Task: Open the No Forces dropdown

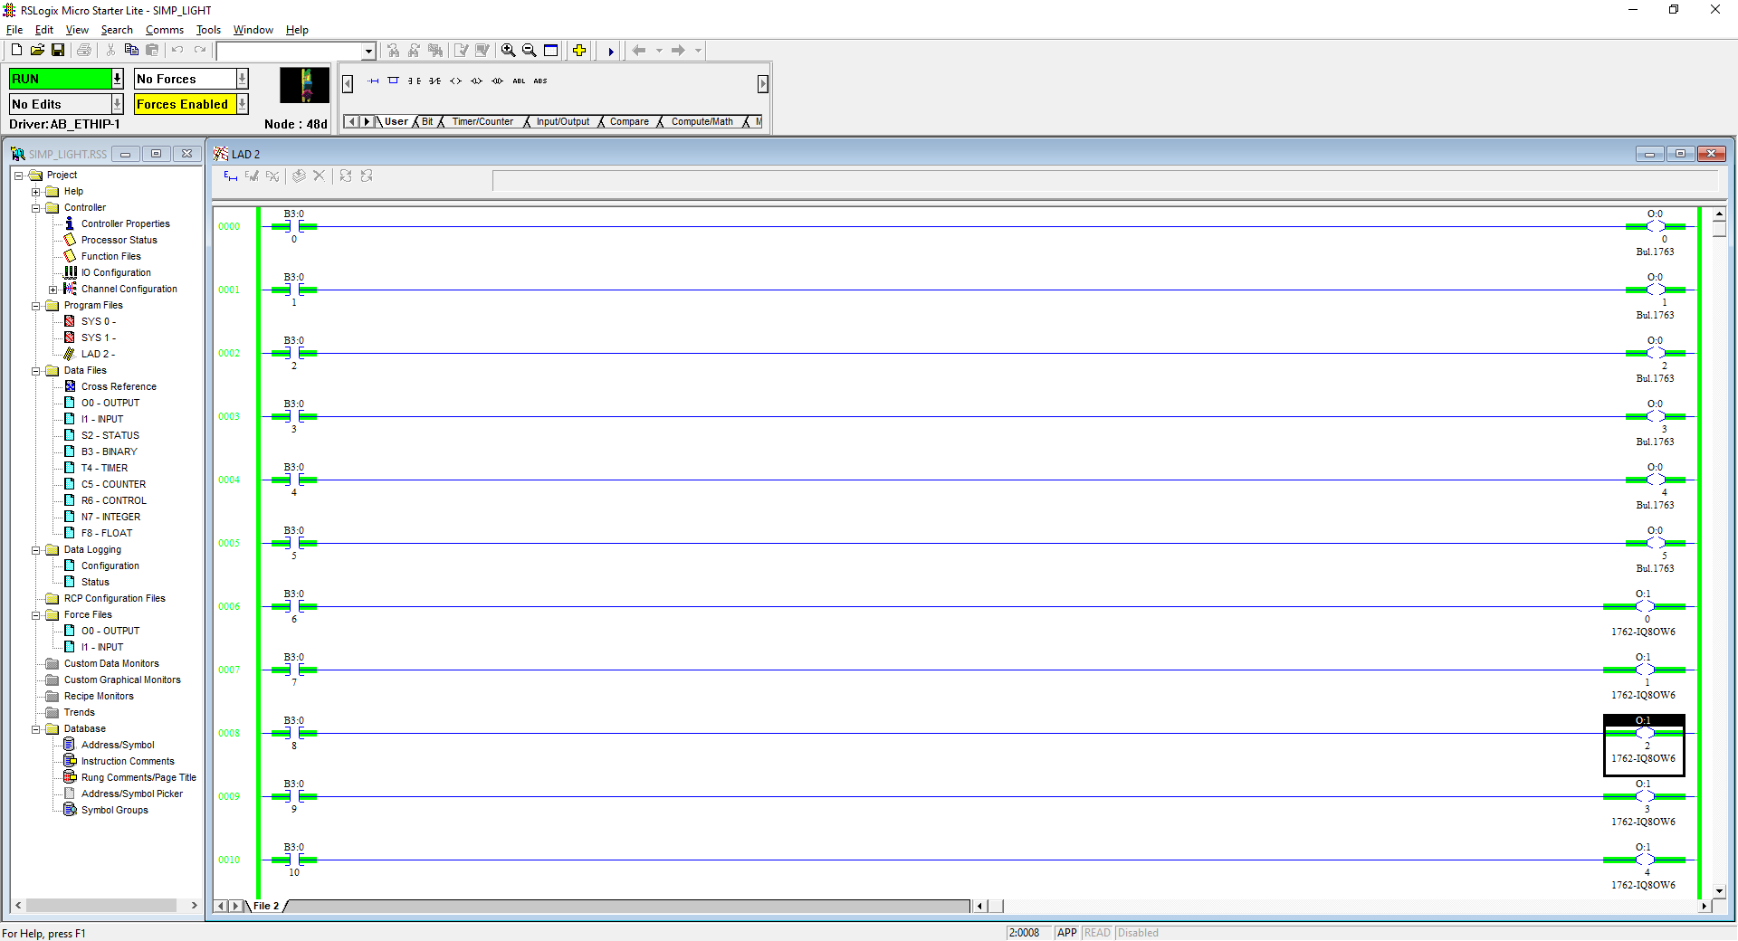Action: coord(242,80)
